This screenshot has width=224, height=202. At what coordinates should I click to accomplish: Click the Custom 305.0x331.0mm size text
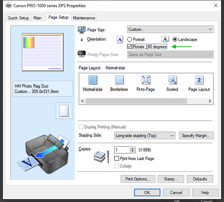click(x=36, y=92)
